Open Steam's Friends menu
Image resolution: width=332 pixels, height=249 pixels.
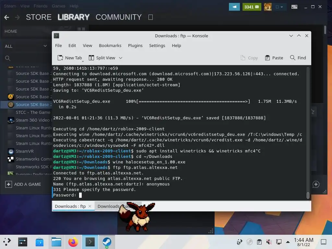click(41, 6)
